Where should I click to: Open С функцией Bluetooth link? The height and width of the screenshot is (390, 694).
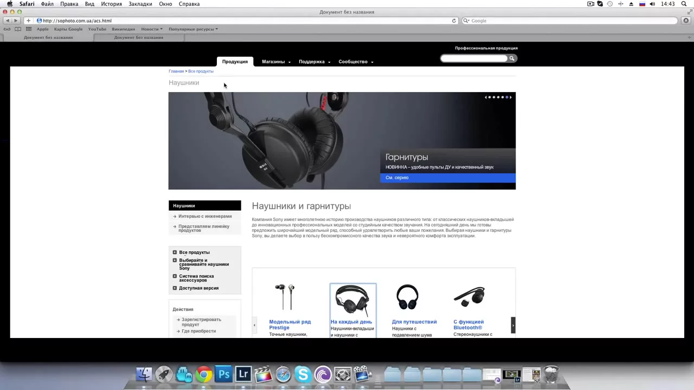tap(469, 324)
